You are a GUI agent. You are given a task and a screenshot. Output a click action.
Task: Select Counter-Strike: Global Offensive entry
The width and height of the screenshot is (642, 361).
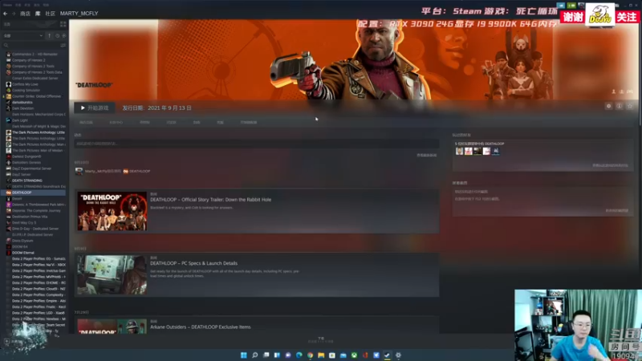(36, 96)
